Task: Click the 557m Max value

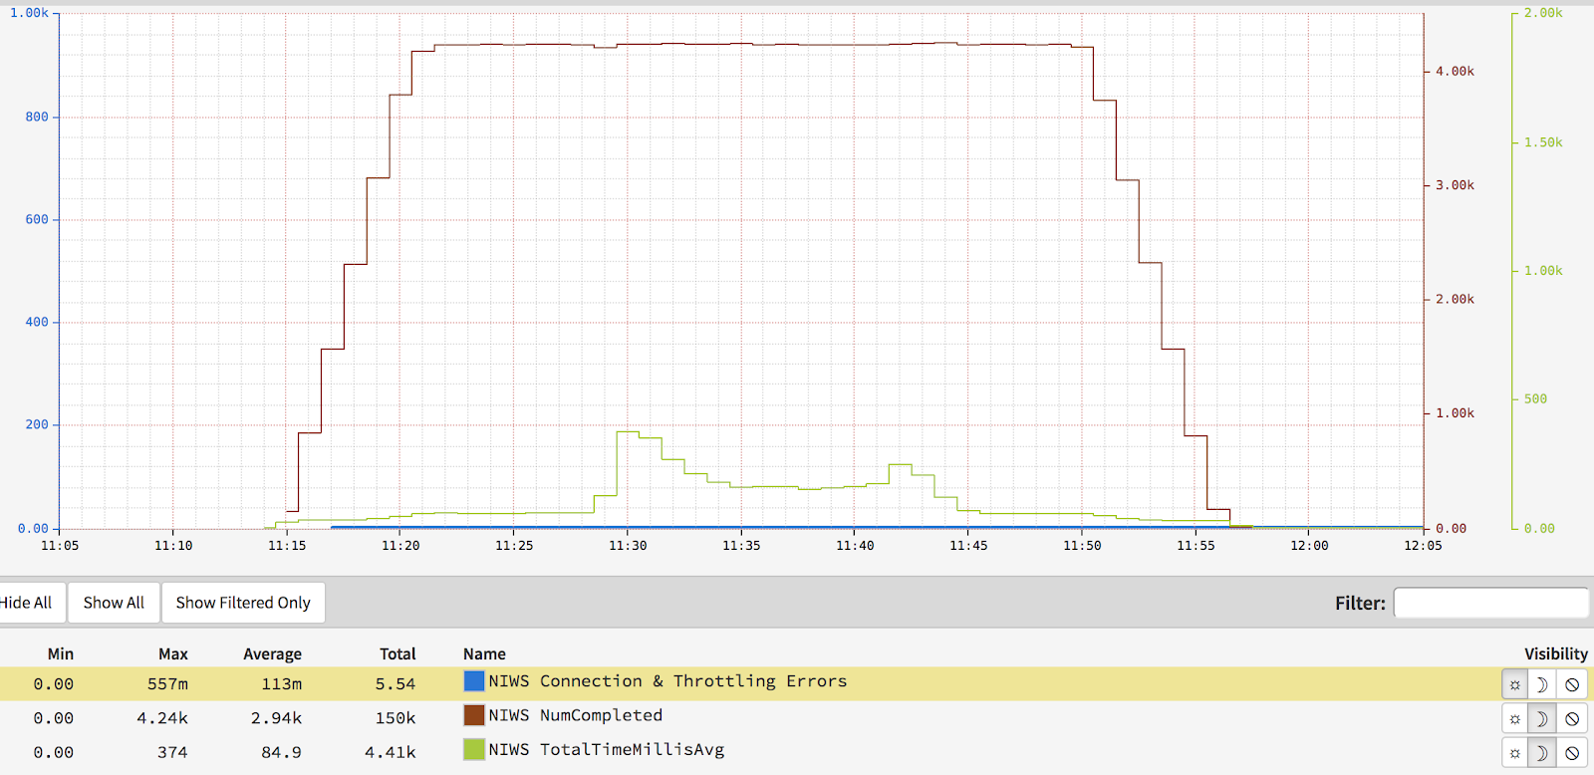Action: 167,684
